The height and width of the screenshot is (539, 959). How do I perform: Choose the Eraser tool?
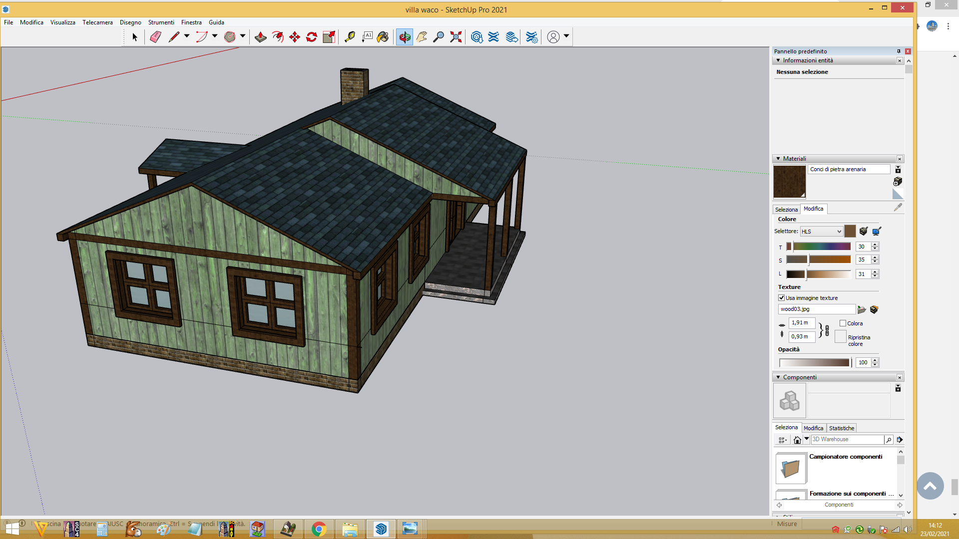tap(155, 37)
